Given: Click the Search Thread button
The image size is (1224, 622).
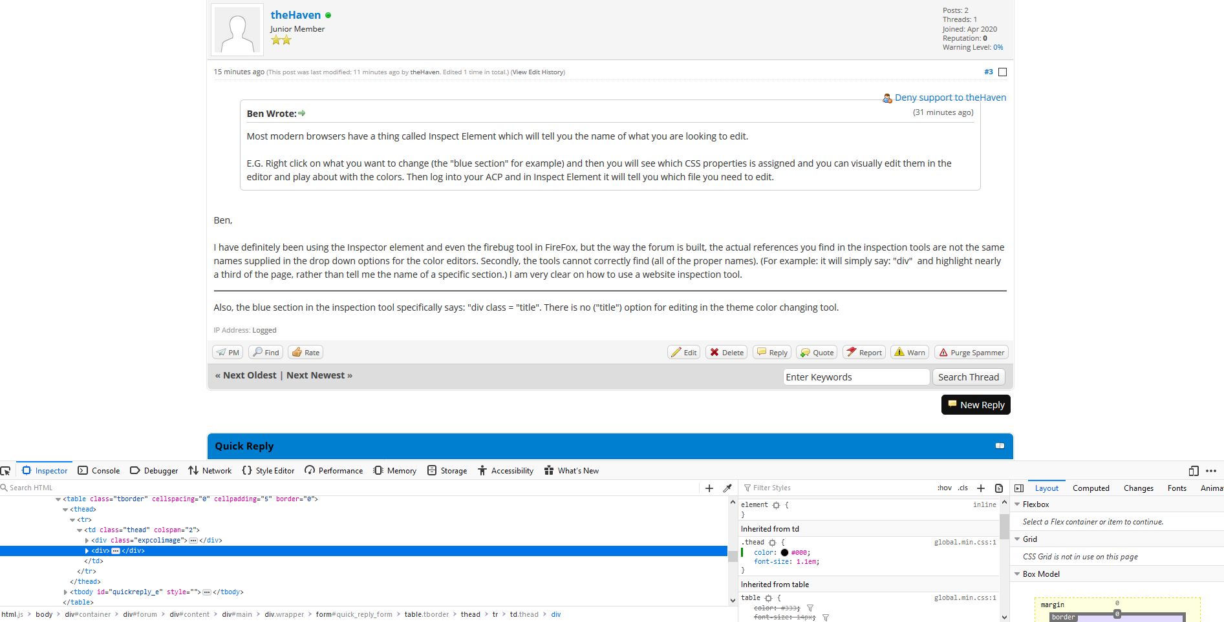Looking at the screenshot, I should [969, 377].
